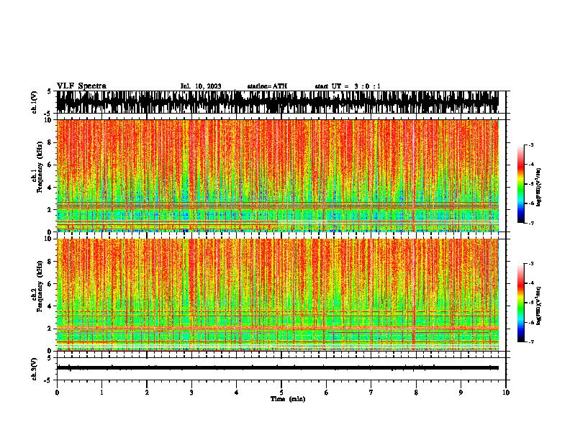This screenshot has height=440, width=570.
Task: Click inside the ch.2 spectrogram panel
Action: pyautogui.click(x=278, y=295)
